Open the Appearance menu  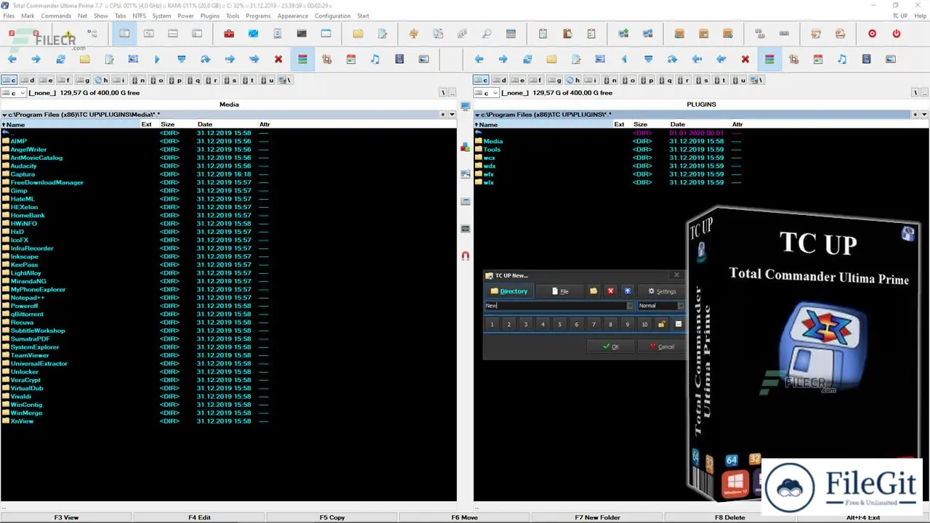coord(293,16)
